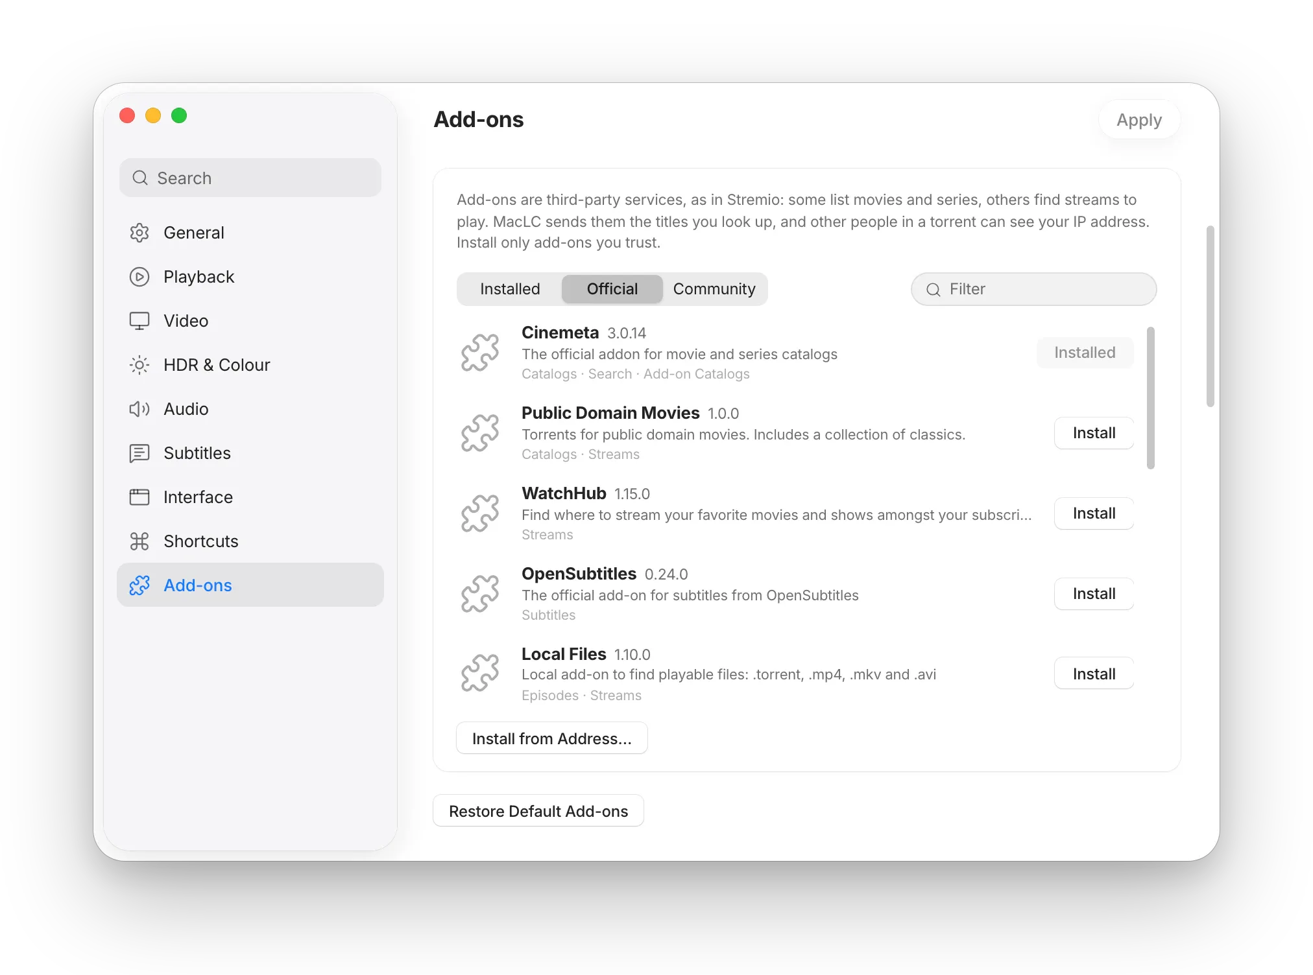
Task: Switch to the Community tab
Action: tap(714, 289)
